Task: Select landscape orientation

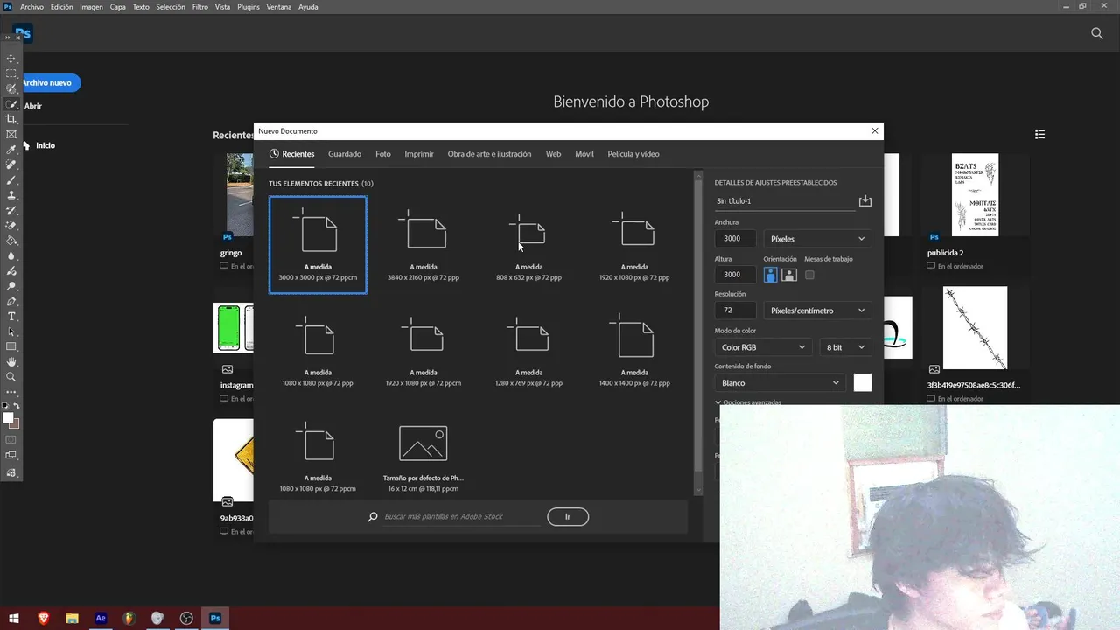Action: (x=789, y=275)
